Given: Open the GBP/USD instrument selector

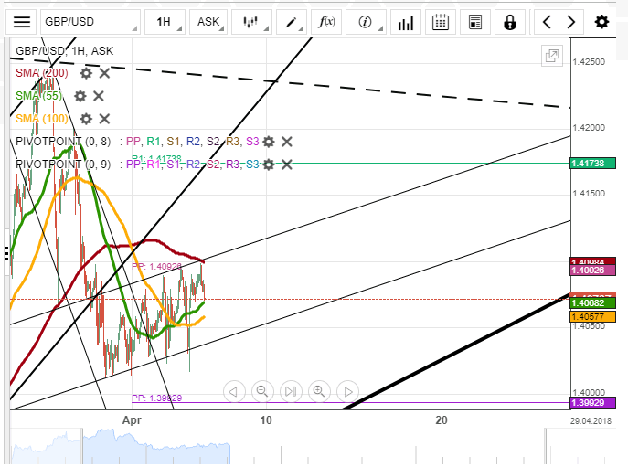Looking at the screenshot, I should click(x=90, y=22).
